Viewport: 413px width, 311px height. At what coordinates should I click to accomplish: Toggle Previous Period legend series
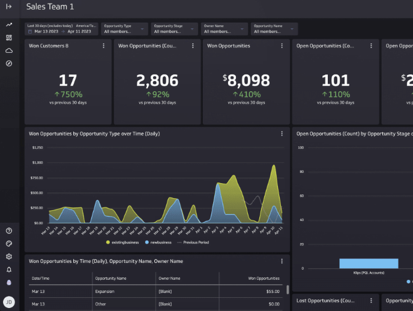tap(193, 243)
